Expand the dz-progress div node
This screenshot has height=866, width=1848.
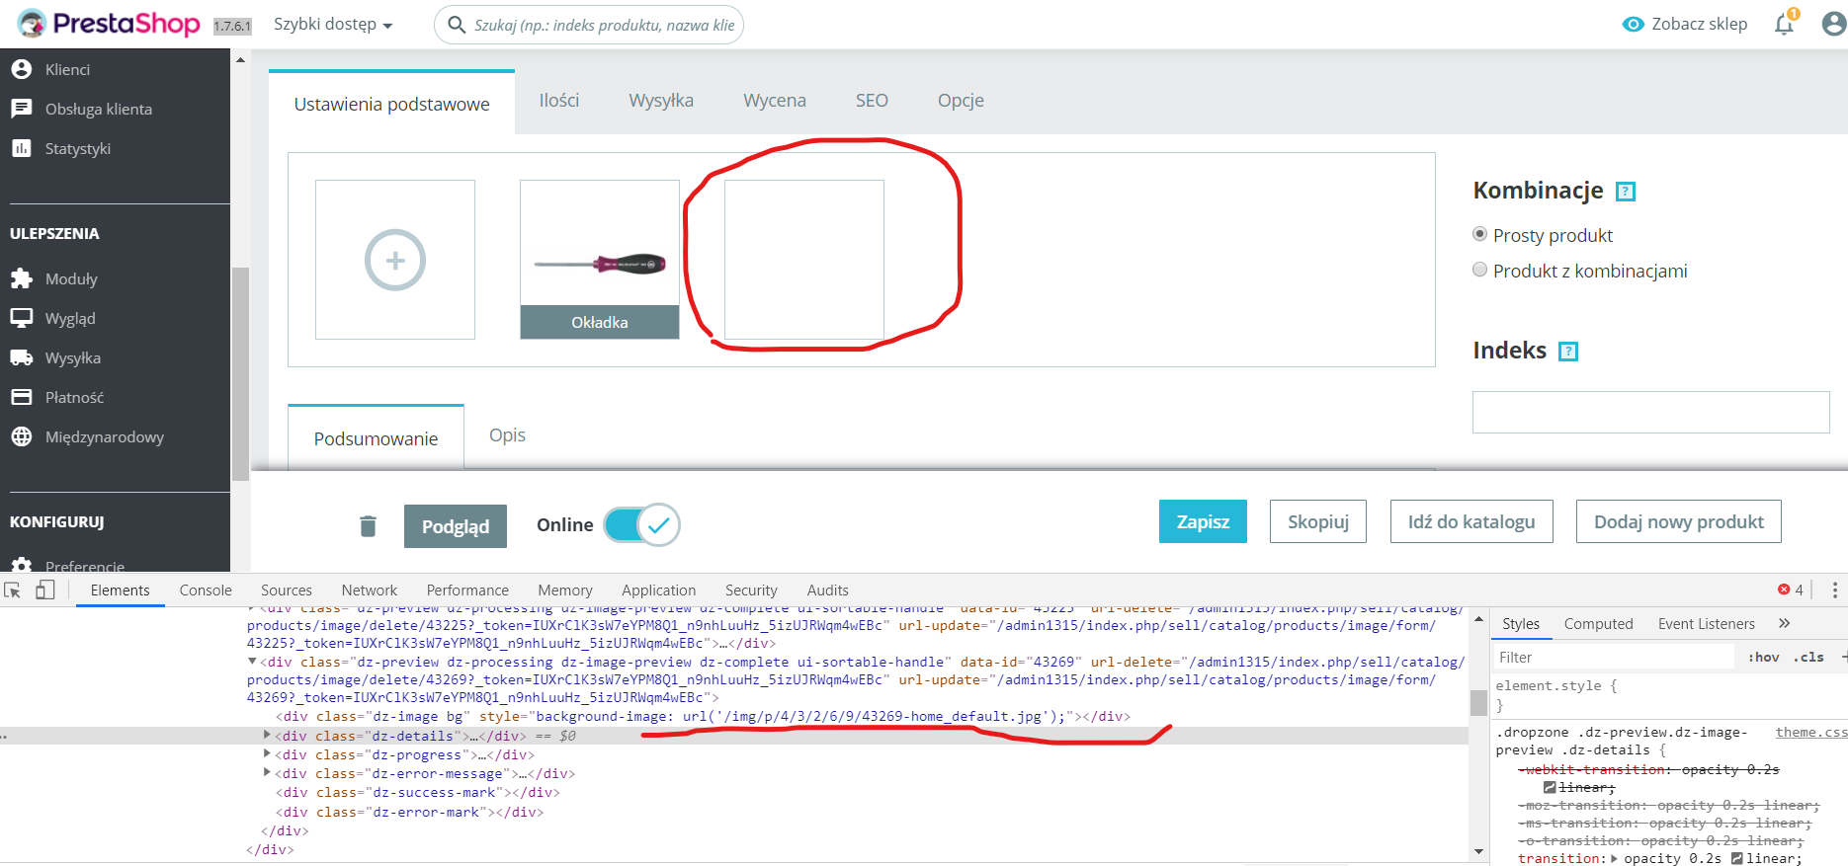tap(267, 753)
